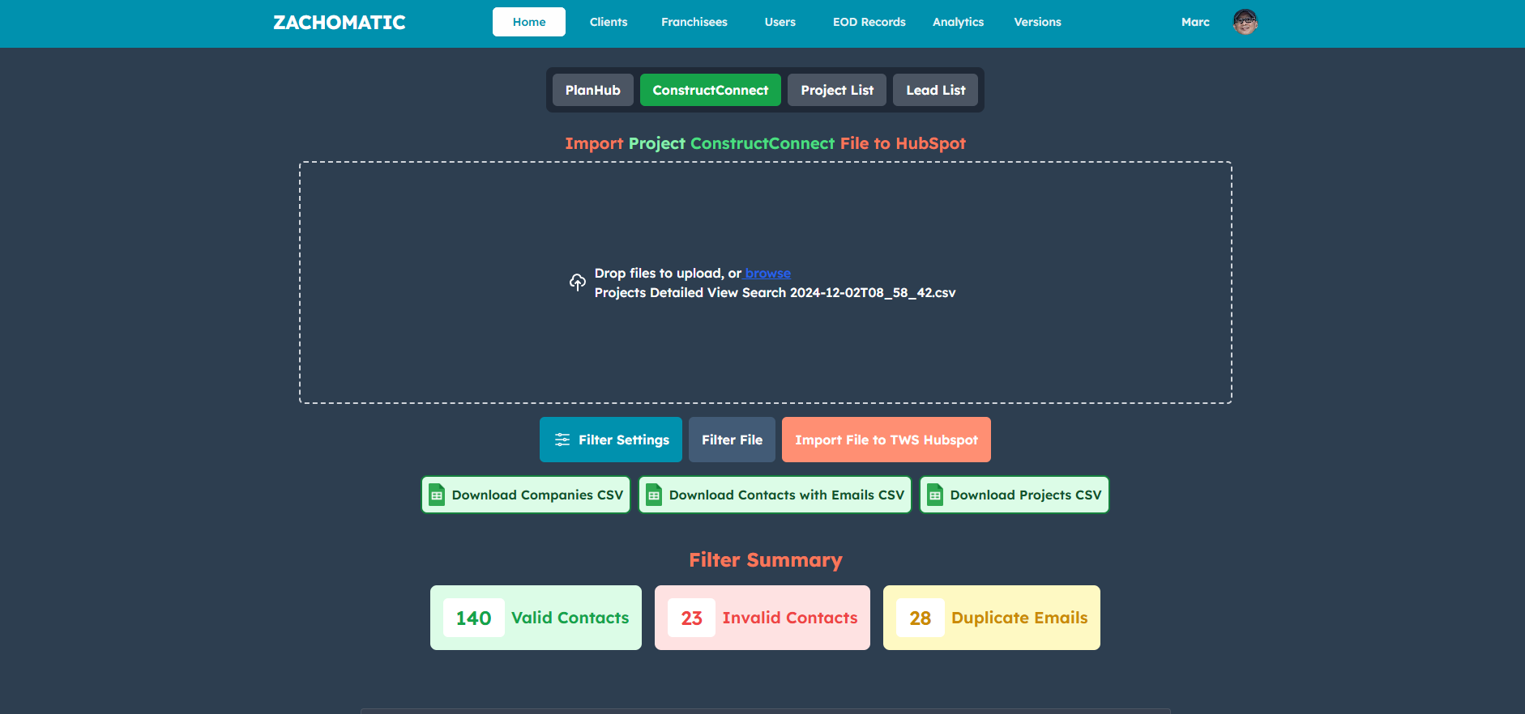Open the Project List tab
The image size is (1525, 714).
837,90
